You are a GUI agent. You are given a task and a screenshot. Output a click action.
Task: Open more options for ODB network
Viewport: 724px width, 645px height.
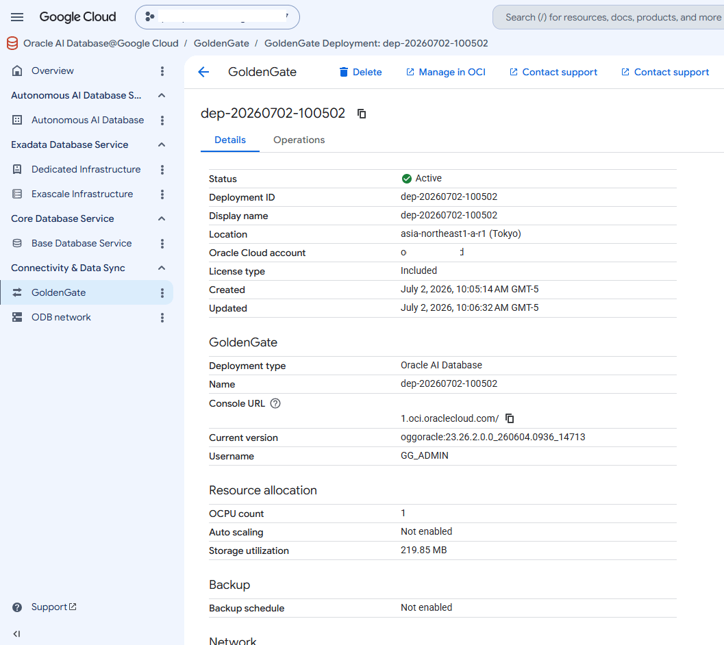(x=162, y=318)
